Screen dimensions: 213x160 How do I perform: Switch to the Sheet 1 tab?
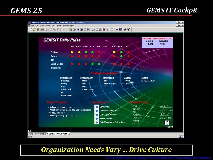click(x=43, y=134)
